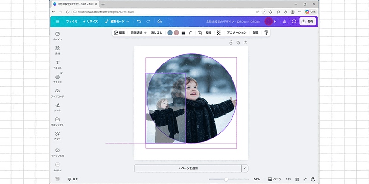Click ＋ページを追加 button

coord(188,168)
